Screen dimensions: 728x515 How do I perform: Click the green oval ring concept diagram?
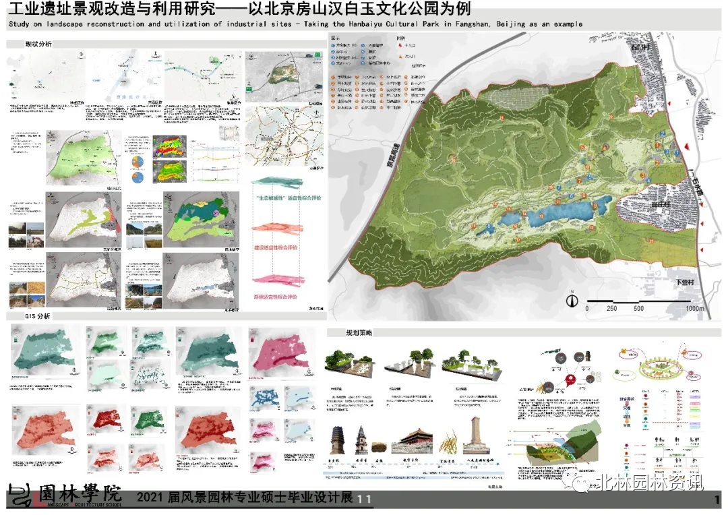[661, 368]
